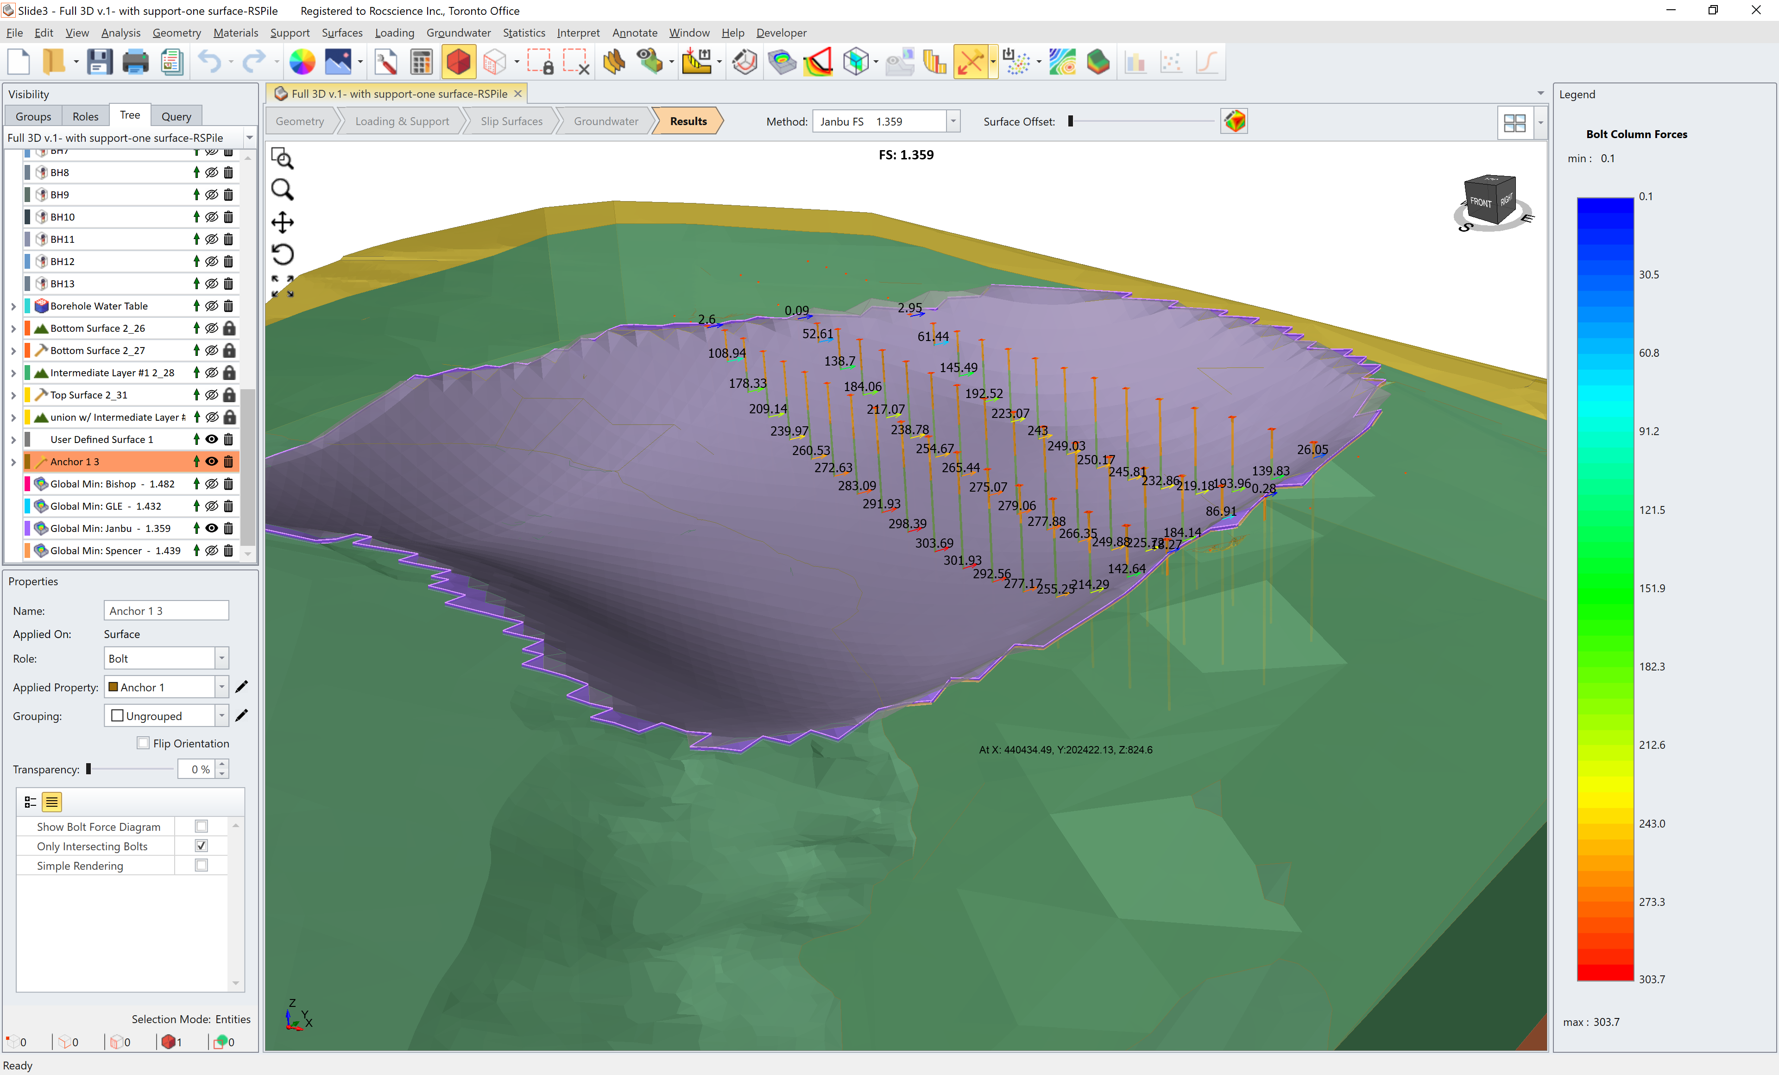Select the zoom window tool in viewport
The width and height of the screenshot is (1779, 1075).
[x=282, y=158]
